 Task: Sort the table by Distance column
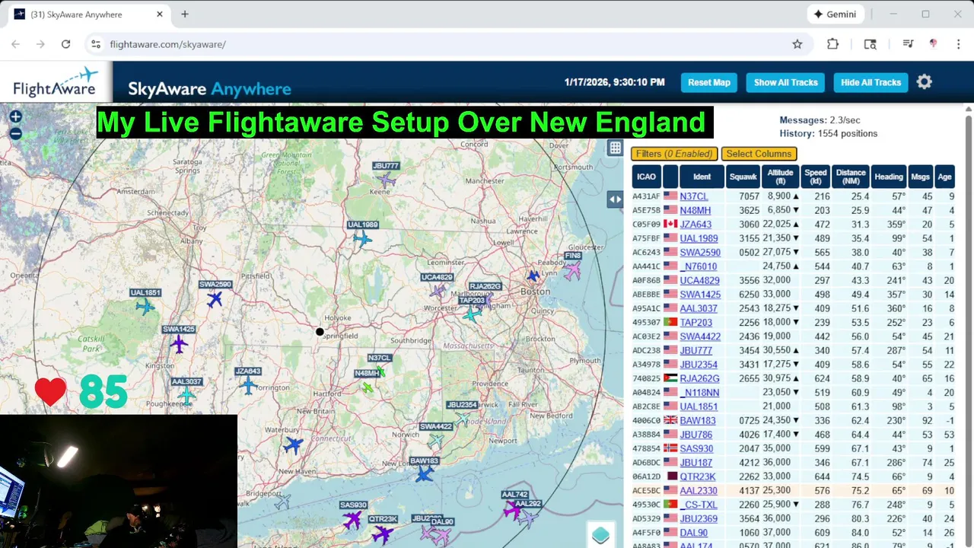tap(851, 177)
